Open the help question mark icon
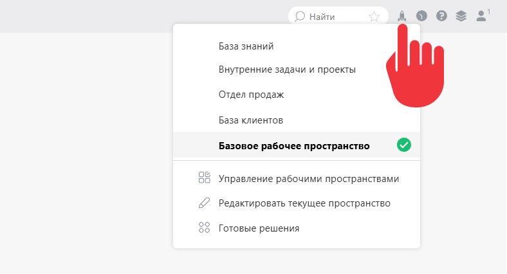The image size is (507, 274). pos(441,16)
